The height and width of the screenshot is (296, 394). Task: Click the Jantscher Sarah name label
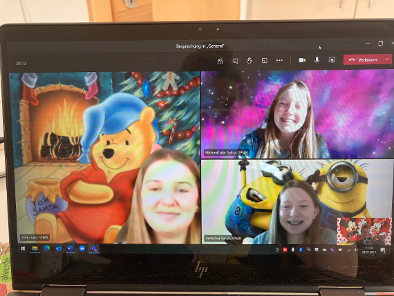point(223,238)
